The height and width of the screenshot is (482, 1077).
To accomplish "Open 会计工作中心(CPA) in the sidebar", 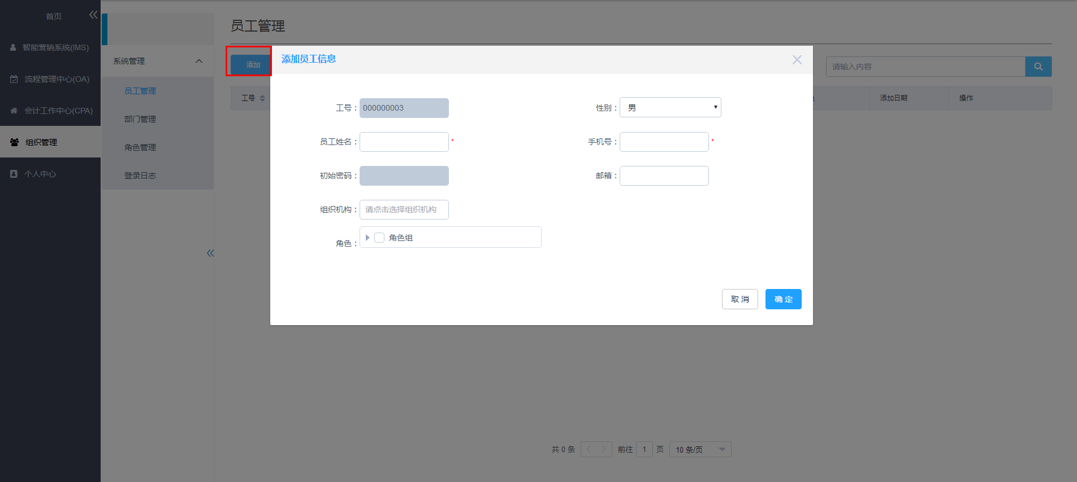I will [58, 111].
